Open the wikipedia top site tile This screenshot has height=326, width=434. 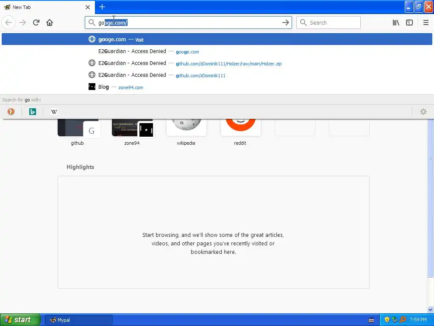[x=186, y=132]
